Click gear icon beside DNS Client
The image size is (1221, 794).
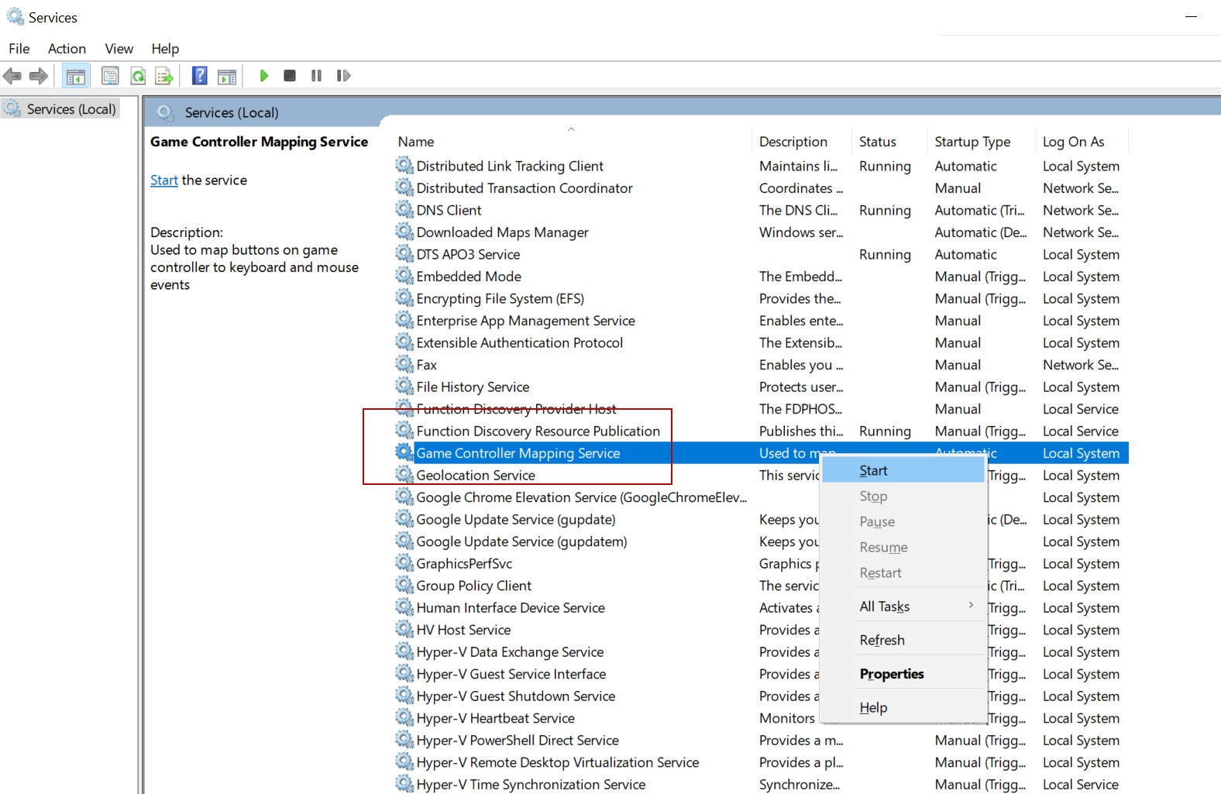coord(404,209)
